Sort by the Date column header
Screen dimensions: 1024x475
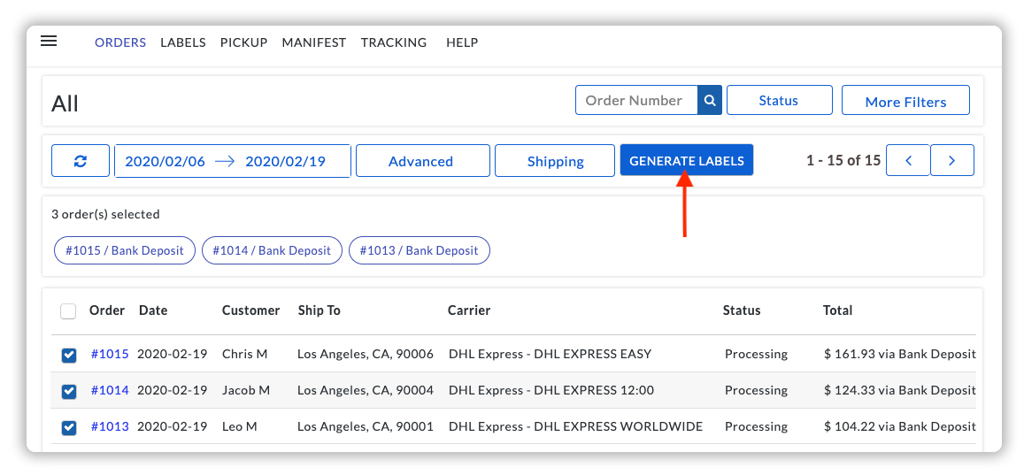point(153,310)
